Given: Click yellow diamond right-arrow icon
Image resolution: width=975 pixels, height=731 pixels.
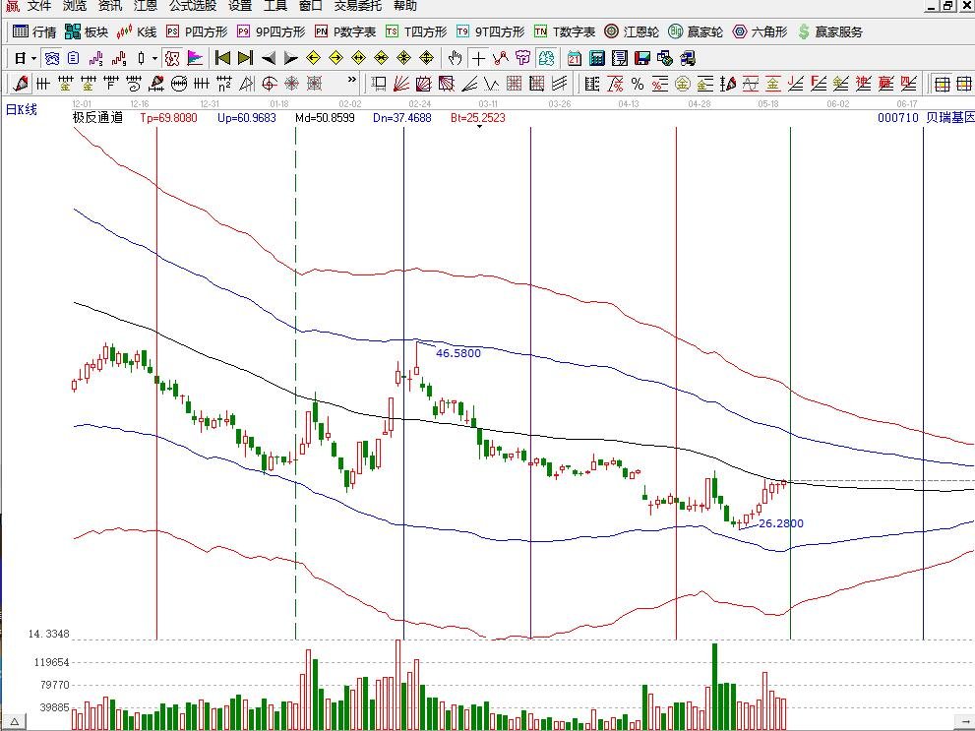Looking at the screenshot, I should pyautogui.click(x=335, y=58).
